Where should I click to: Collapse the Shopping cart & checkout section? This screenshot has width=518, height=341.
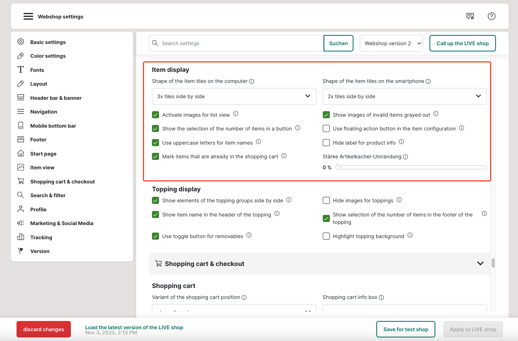tap(480, 264)
